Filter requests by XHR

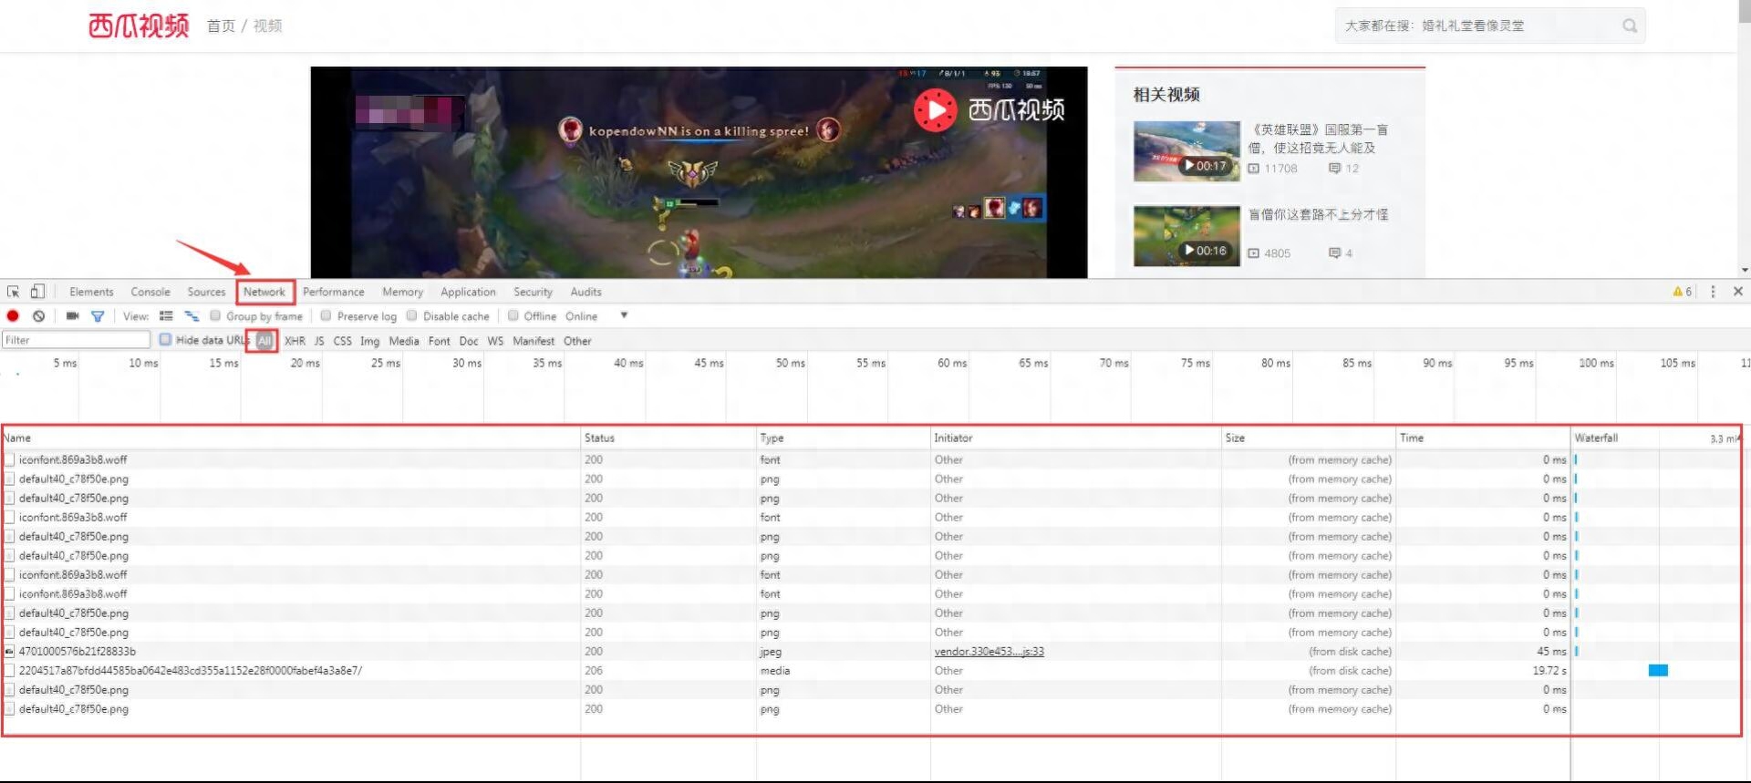[295, 341]
